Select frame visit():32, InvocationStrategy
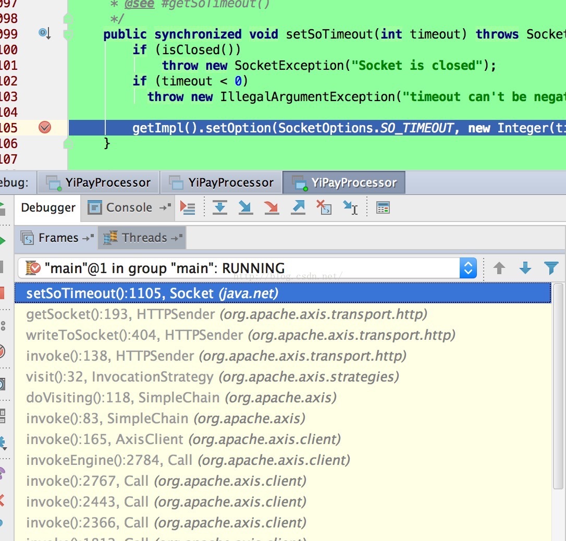566x541 pixels. tap(283, 376)
